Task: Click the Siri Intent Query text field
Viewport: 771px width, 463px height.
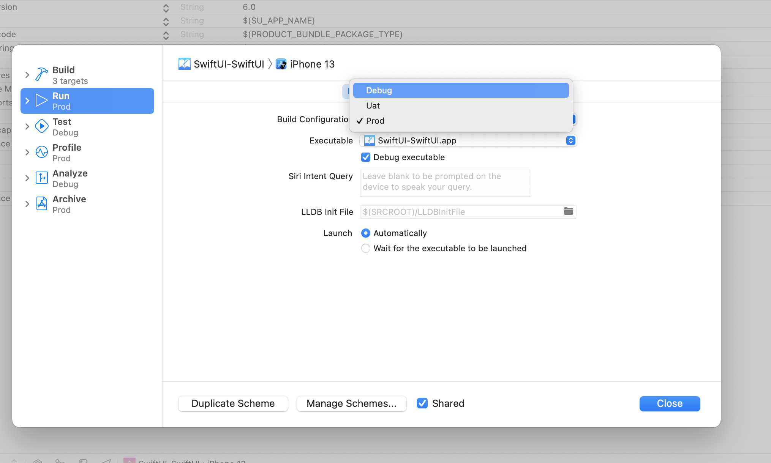Action: point(445,183)
